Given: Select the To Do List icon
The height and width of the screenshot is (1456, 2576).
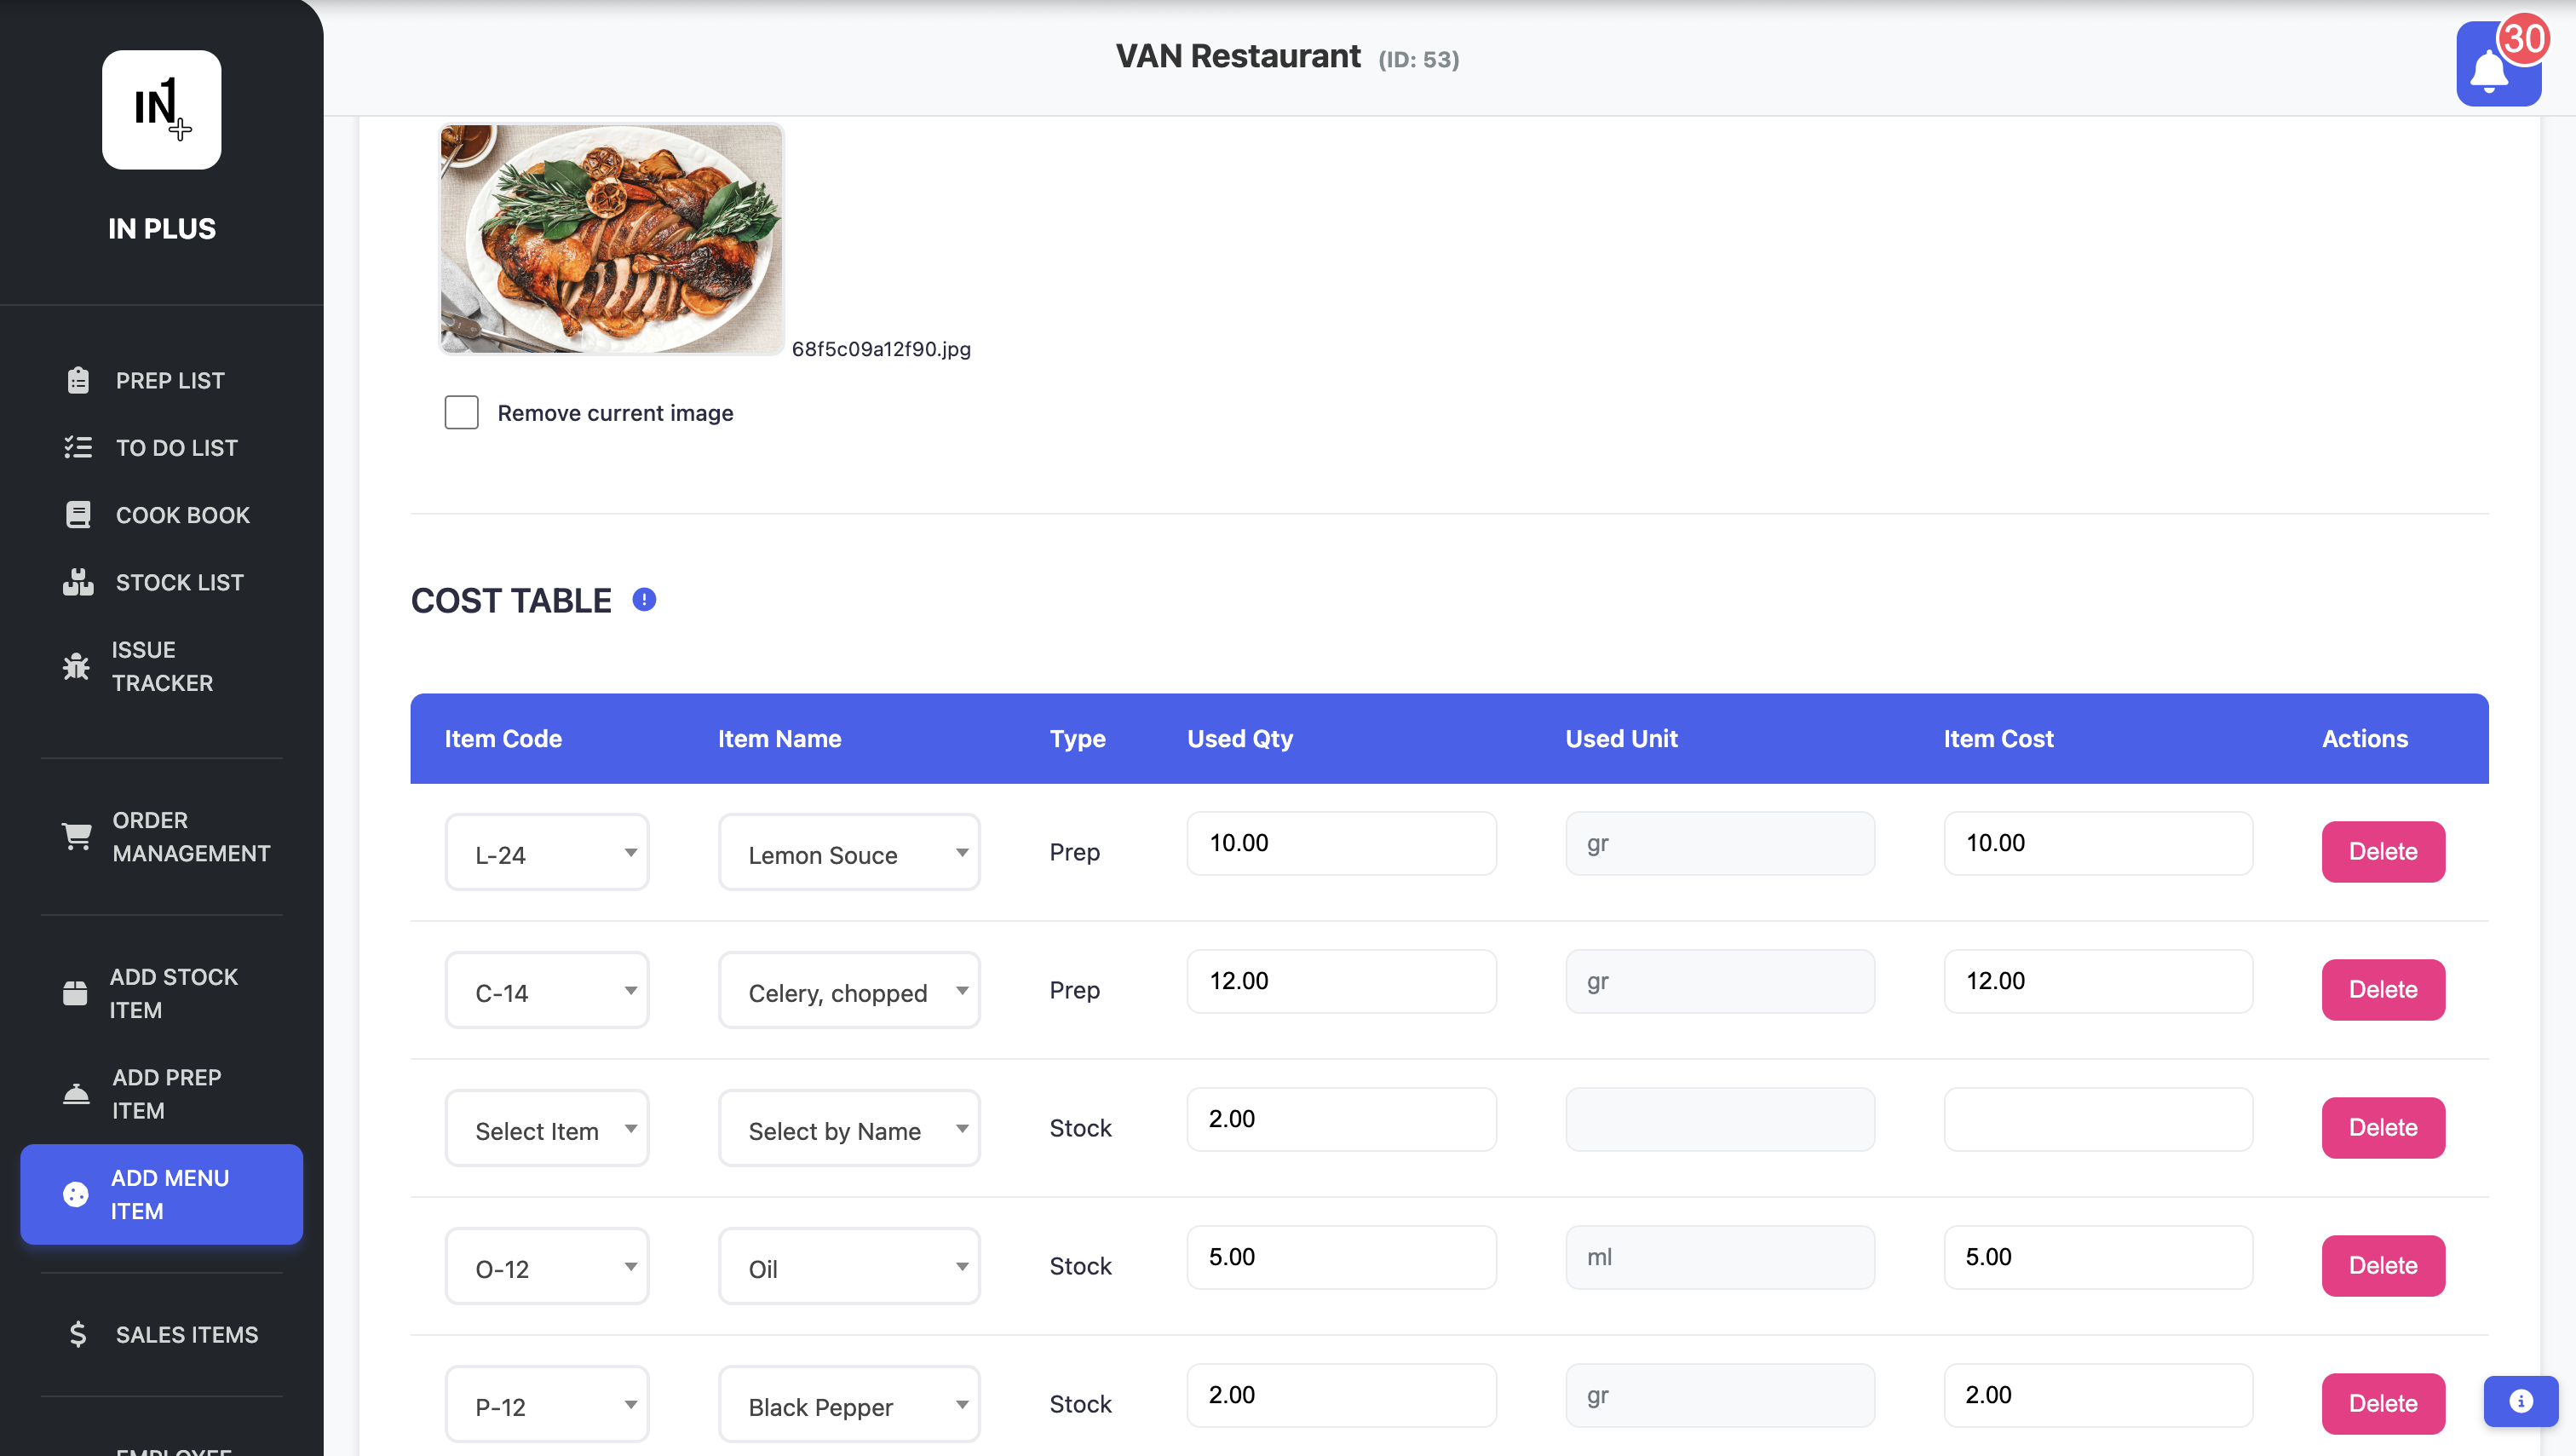Looking at the screenshot, I should click(x=77, y=447).
